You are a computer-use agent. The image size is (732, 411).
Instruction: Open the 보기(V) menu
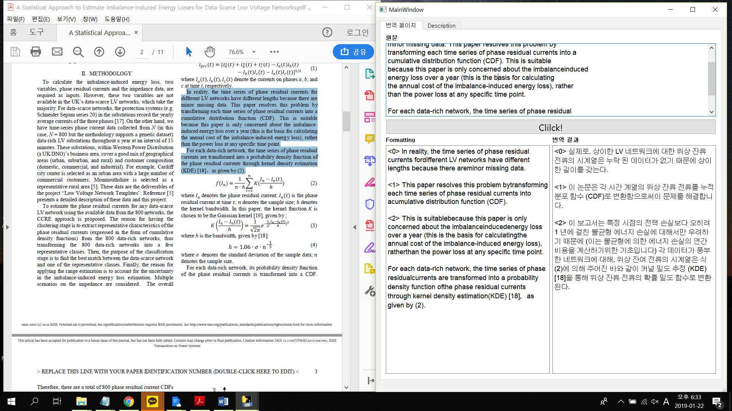pyautogui.click(x=66, y=19)
